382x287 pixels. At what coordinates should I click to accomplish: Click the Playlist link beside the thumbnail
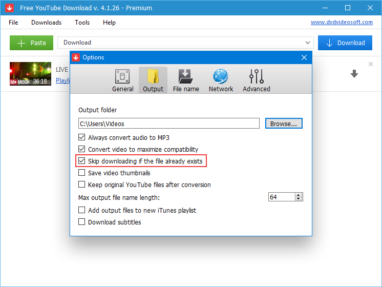click(x=63, y=80)
